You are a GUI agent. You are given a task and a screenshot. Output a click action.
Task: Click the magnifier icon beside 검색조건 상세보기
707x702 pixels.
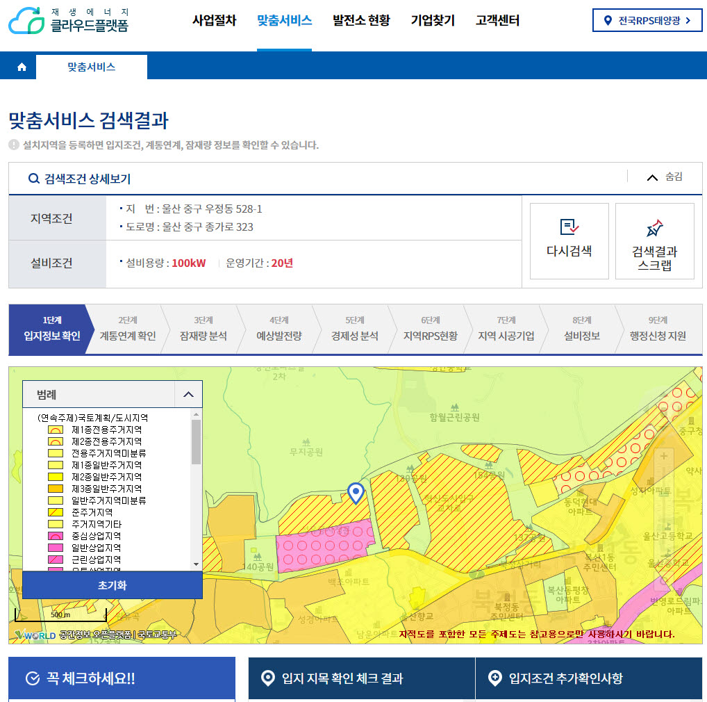[x=33, y=178]
